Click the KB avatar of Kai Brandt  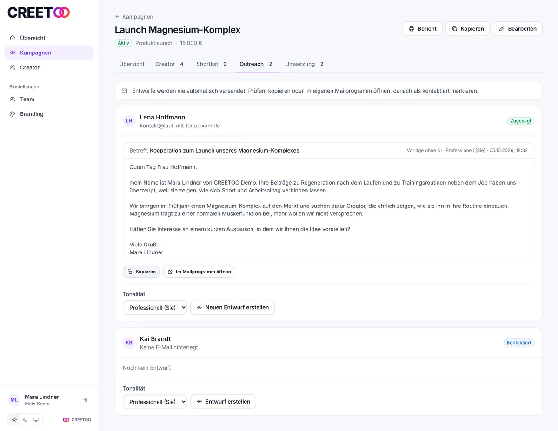pyautogui.click(x=129, y=343)
